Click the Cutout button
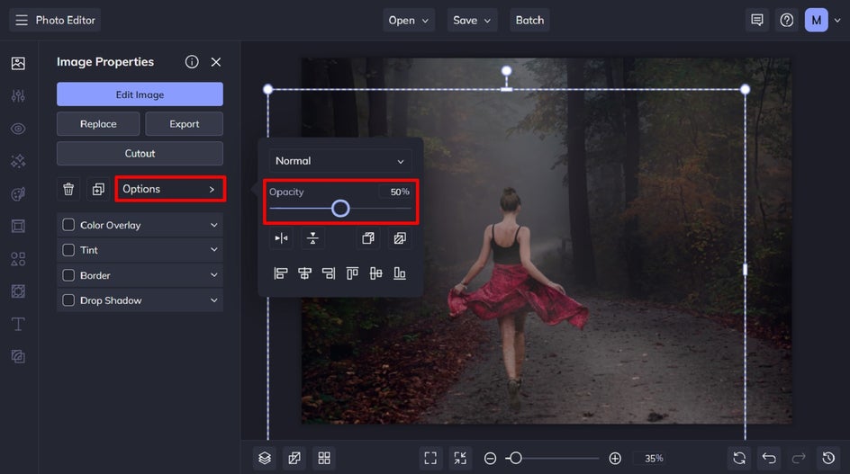The width and height of the screenshot is (850, 474). (x=140, y=153)
